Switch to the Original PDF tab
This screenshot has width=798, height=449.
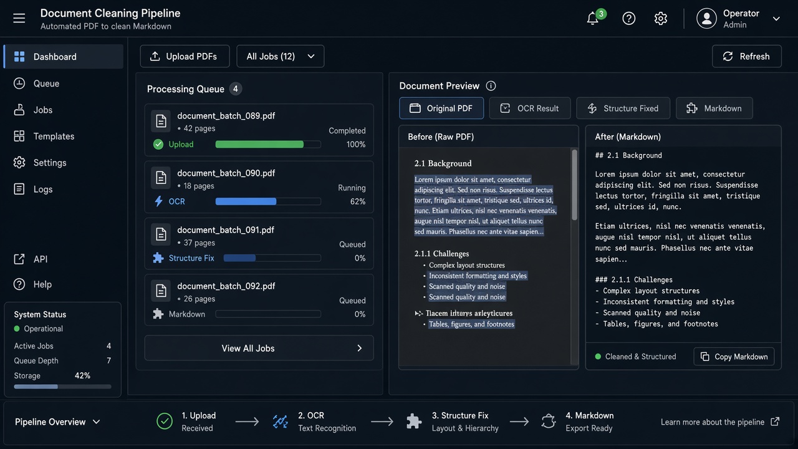pos(441,109)
